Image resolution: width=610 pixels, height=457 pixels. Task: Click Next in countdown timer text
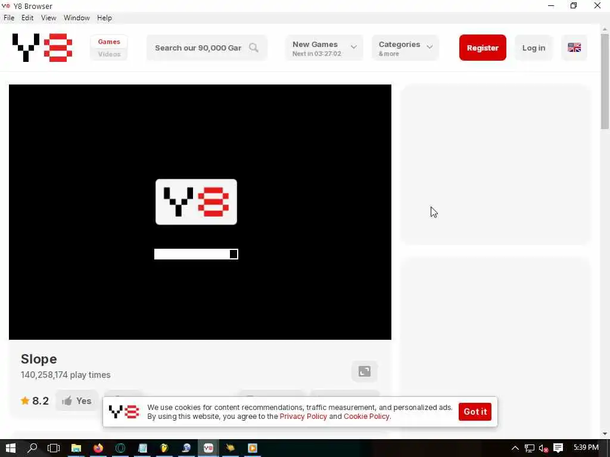[x=317, y=54]
